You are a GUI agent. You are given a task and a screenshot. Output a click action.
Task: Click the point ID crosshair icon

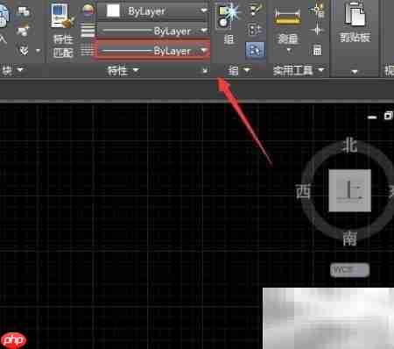coord(317,30)
